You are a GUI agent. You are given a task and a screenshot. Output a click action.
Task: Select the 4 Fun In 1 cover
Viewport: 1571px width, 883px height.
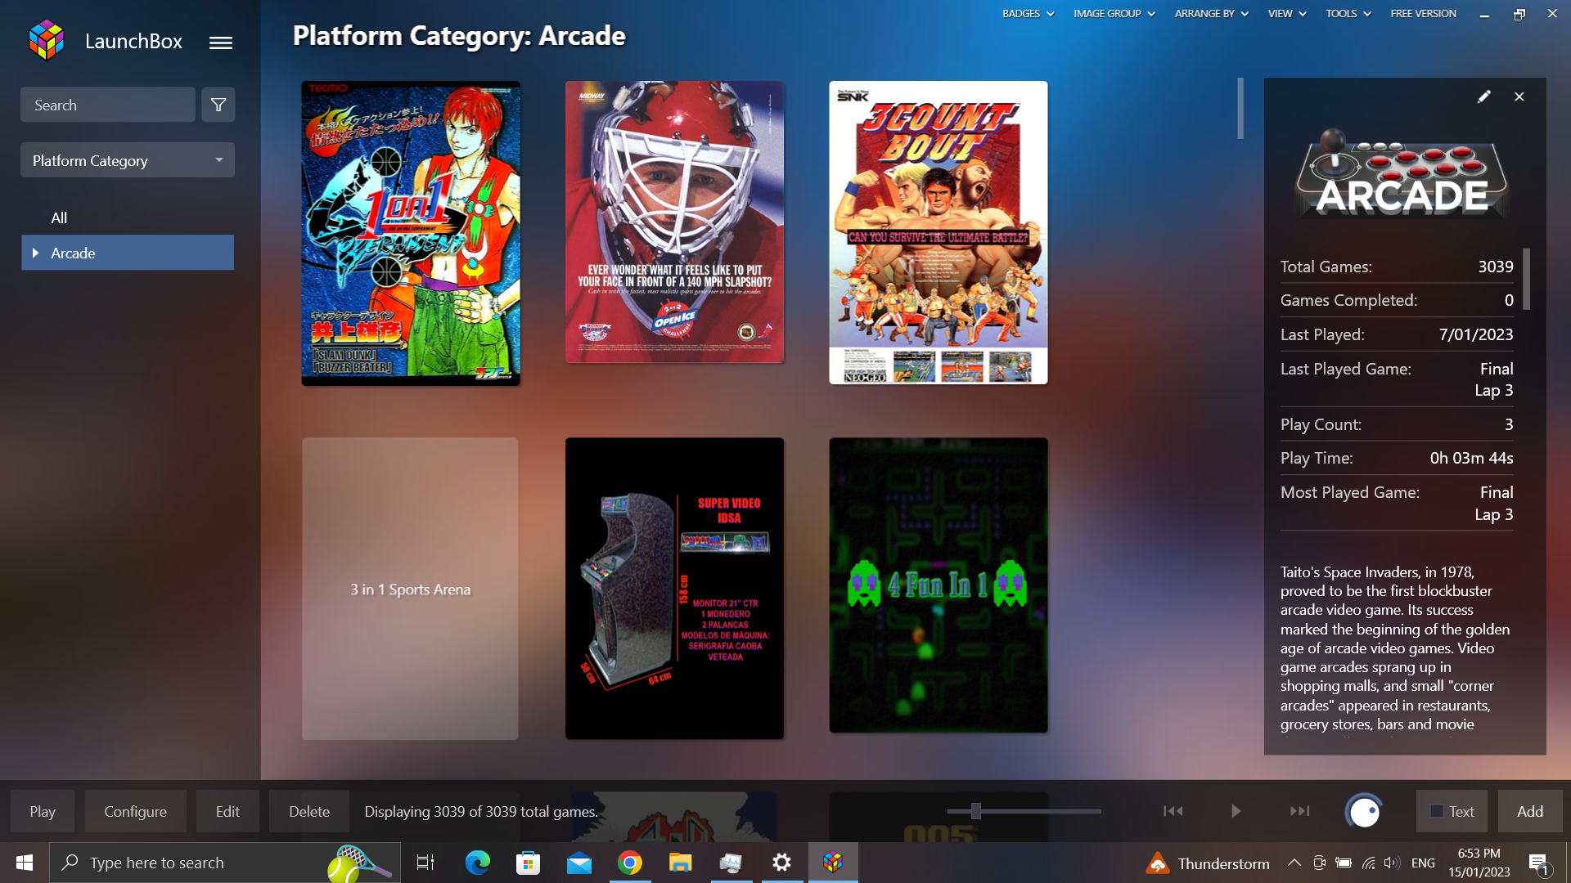[x=938, y=585]
